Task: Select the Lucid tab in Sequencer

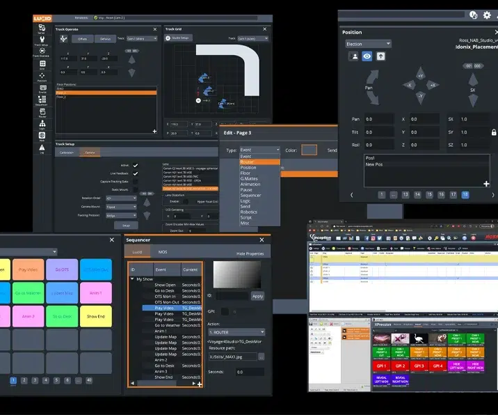Action: click(x=137, y=252)
